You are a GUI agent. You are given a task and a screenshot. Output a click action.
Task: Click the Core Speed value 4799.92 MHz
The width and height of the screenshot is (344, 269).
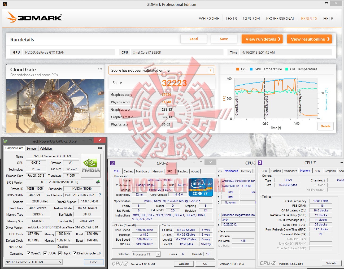[145, 230]
